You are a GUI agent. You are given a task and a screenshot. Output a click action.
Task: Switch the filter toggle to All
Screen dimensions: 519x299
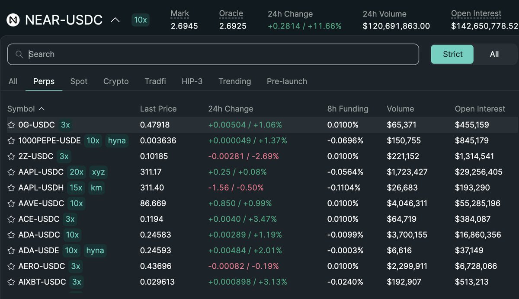tap(494, 54)
